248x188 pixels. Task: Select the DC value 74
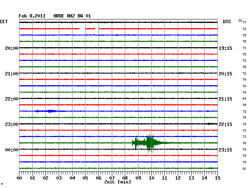point(244,92)
